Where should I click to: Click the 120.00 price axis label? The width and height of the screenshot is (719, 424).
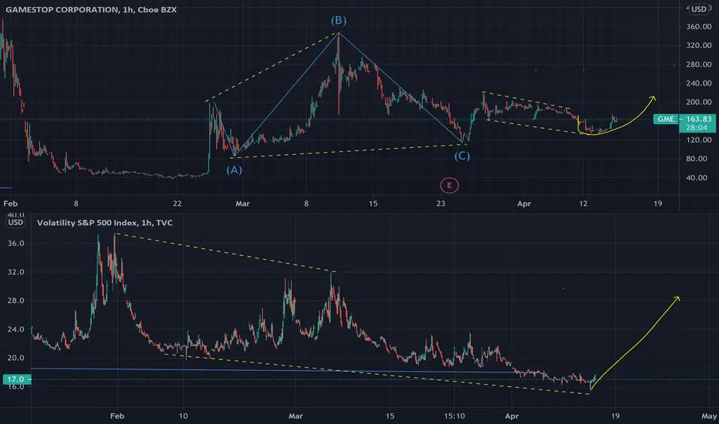[699, 140]
